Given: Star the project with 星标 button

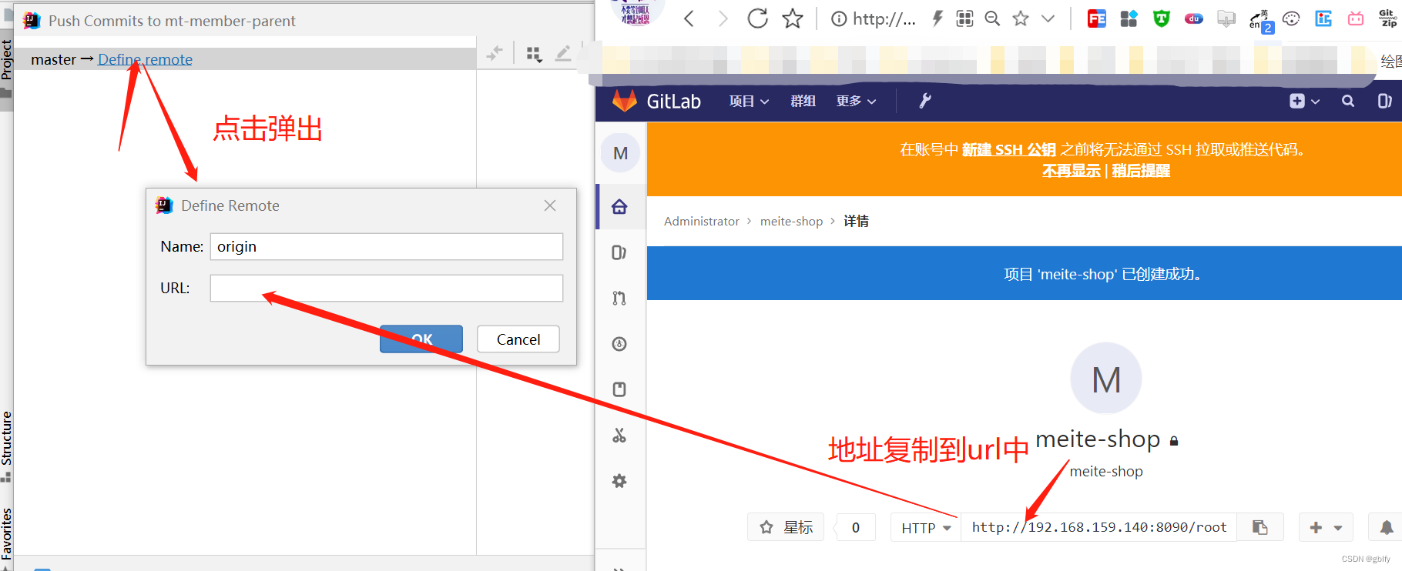Looking at the screenshot, I should [786, 527].
